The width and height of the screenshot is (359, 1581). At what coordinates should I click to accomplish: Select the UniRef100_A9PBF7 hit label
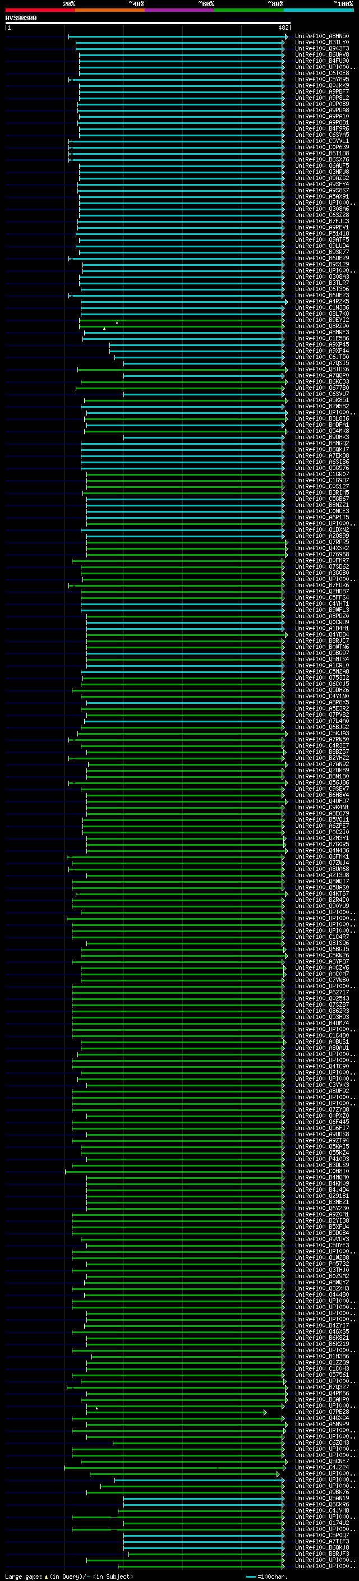[322, 91]
